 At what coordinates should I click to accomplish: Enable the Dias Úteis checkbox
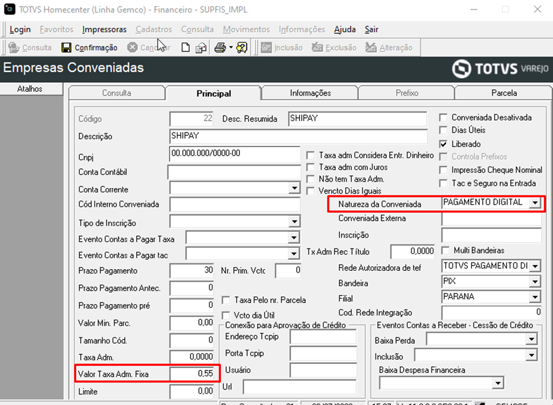coord(443,130)
